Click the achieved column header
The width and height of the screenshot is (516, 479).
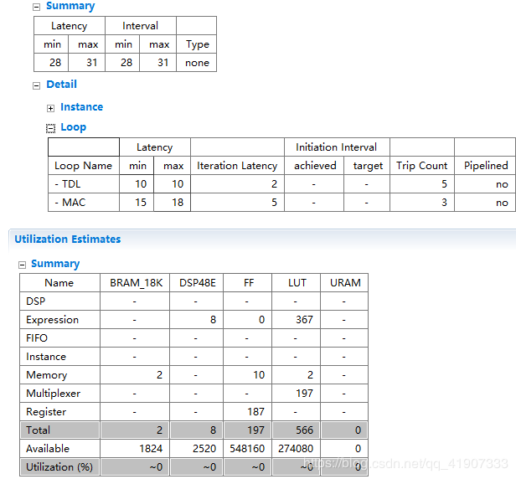[314, 166]
